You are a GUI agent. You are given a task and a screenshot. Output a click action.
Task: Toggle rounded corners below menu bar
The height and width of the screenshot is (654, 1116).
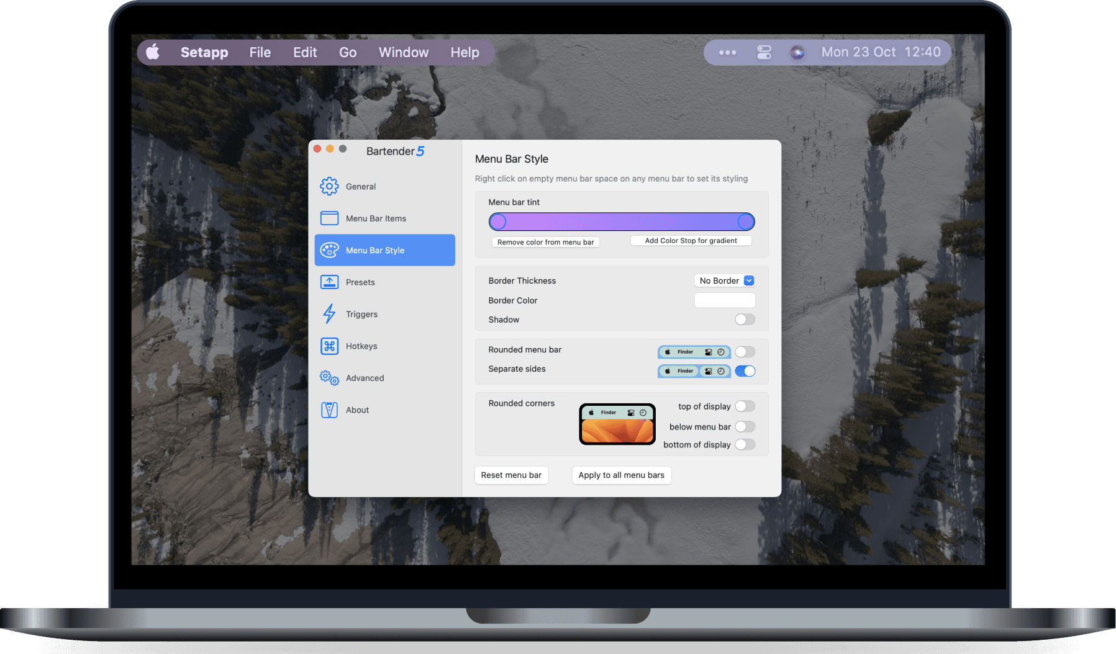click(x=745, y=427)
